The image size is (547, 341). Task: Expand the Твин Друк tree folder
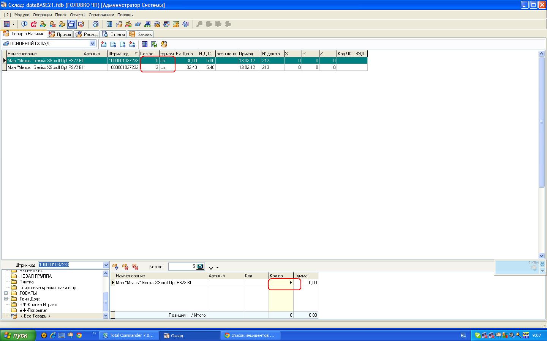[6, 299]
